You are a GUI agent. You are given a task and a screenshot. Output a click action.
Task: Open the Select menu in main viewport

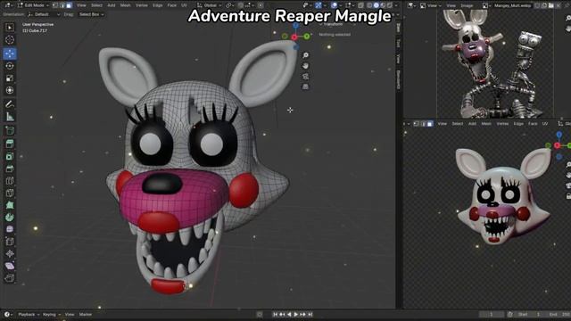96,5
